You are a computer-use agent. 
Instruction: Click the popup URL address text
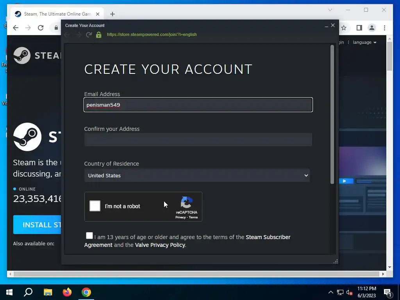tap(152, 34)
